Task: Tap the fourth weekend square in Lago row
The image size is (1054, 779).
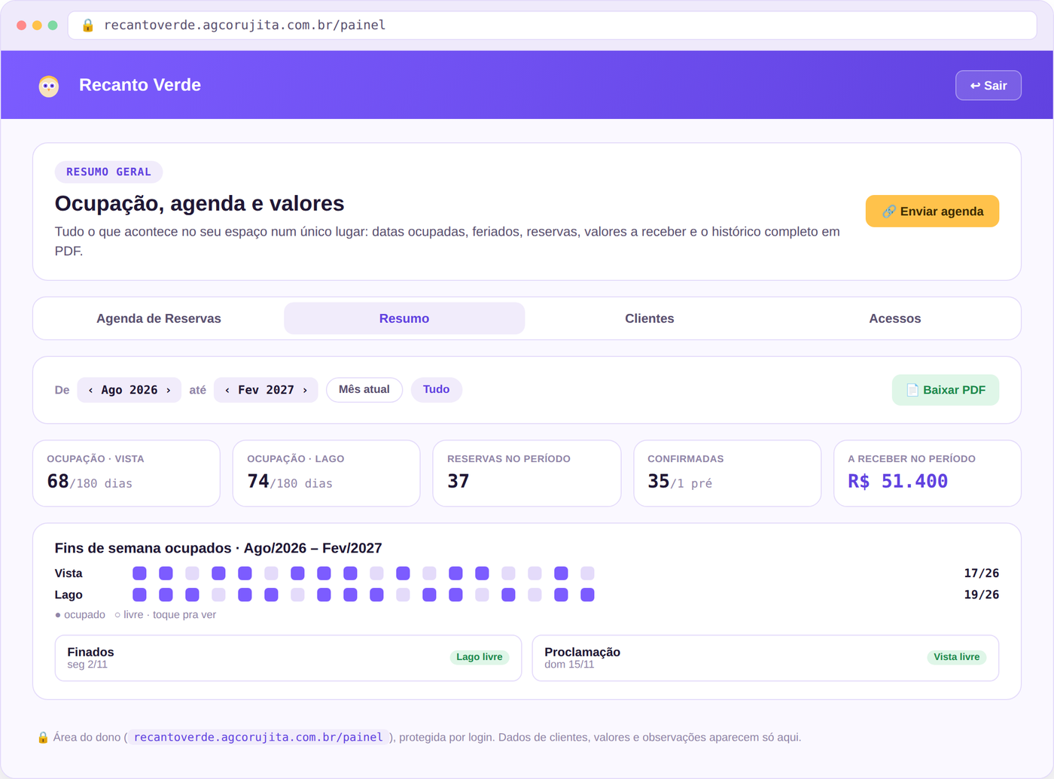Action: [x=218, y=595]
